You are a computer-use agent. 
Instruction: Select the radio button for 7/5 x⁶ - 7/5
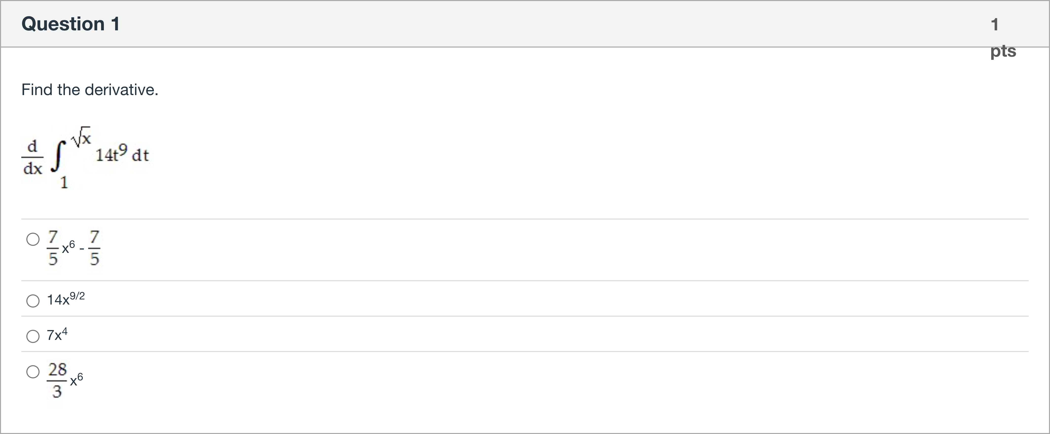coord(33,239)
